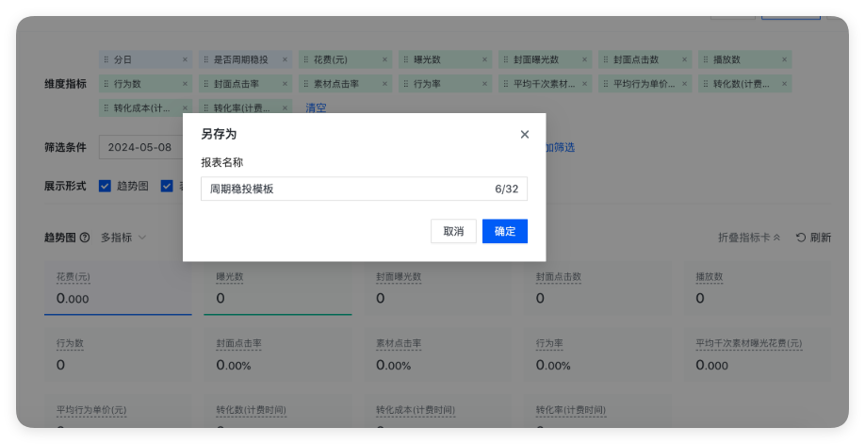Click the 转化成本(计费时间) card label

(x=416, y=410)
